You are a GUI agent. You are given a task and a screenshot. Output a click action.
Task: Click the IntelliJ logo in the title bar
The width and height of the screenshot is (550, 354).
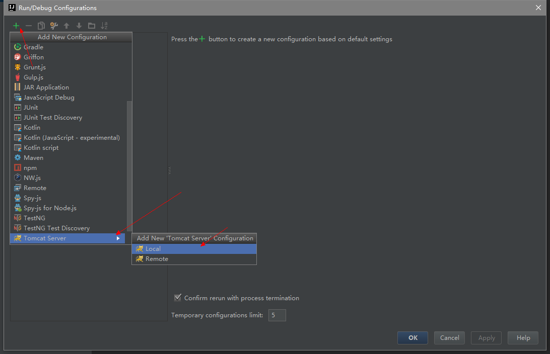12,8
